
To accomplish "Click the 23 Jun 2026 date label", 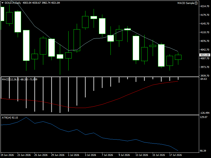I will pyautogui.click(x=24, y=155).
